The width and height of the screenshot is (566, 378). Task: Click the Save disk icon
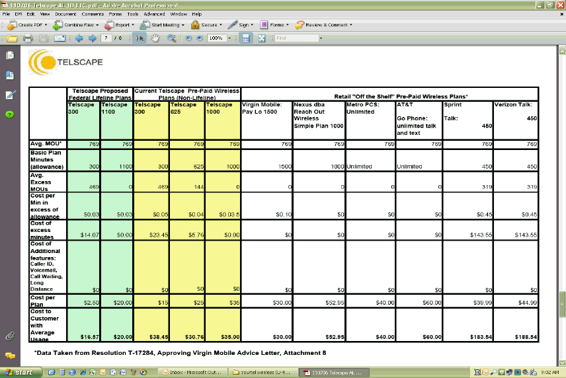pyautogui.click(x=44, y=38)
